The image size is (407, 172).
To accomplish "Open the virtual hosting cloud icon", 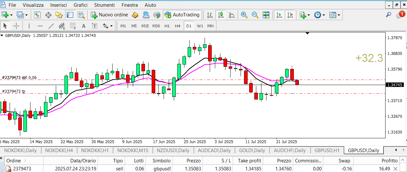I will coord(146,15).
